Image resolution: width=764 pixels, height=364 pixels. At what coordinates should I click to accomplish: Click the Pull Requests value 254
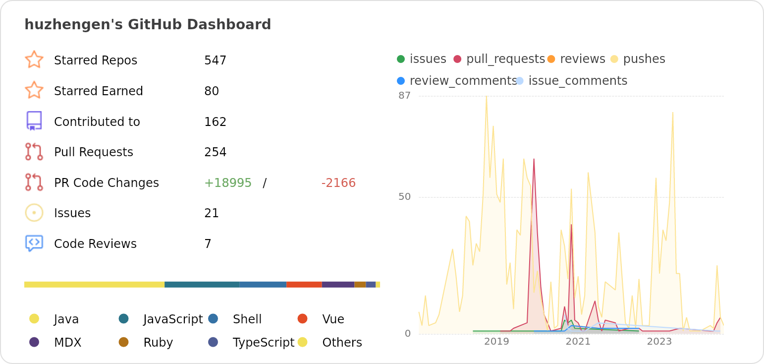coord(215,152)
